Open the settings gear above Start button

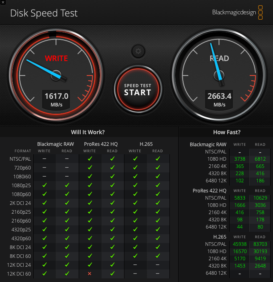click(x=138, y=51)
